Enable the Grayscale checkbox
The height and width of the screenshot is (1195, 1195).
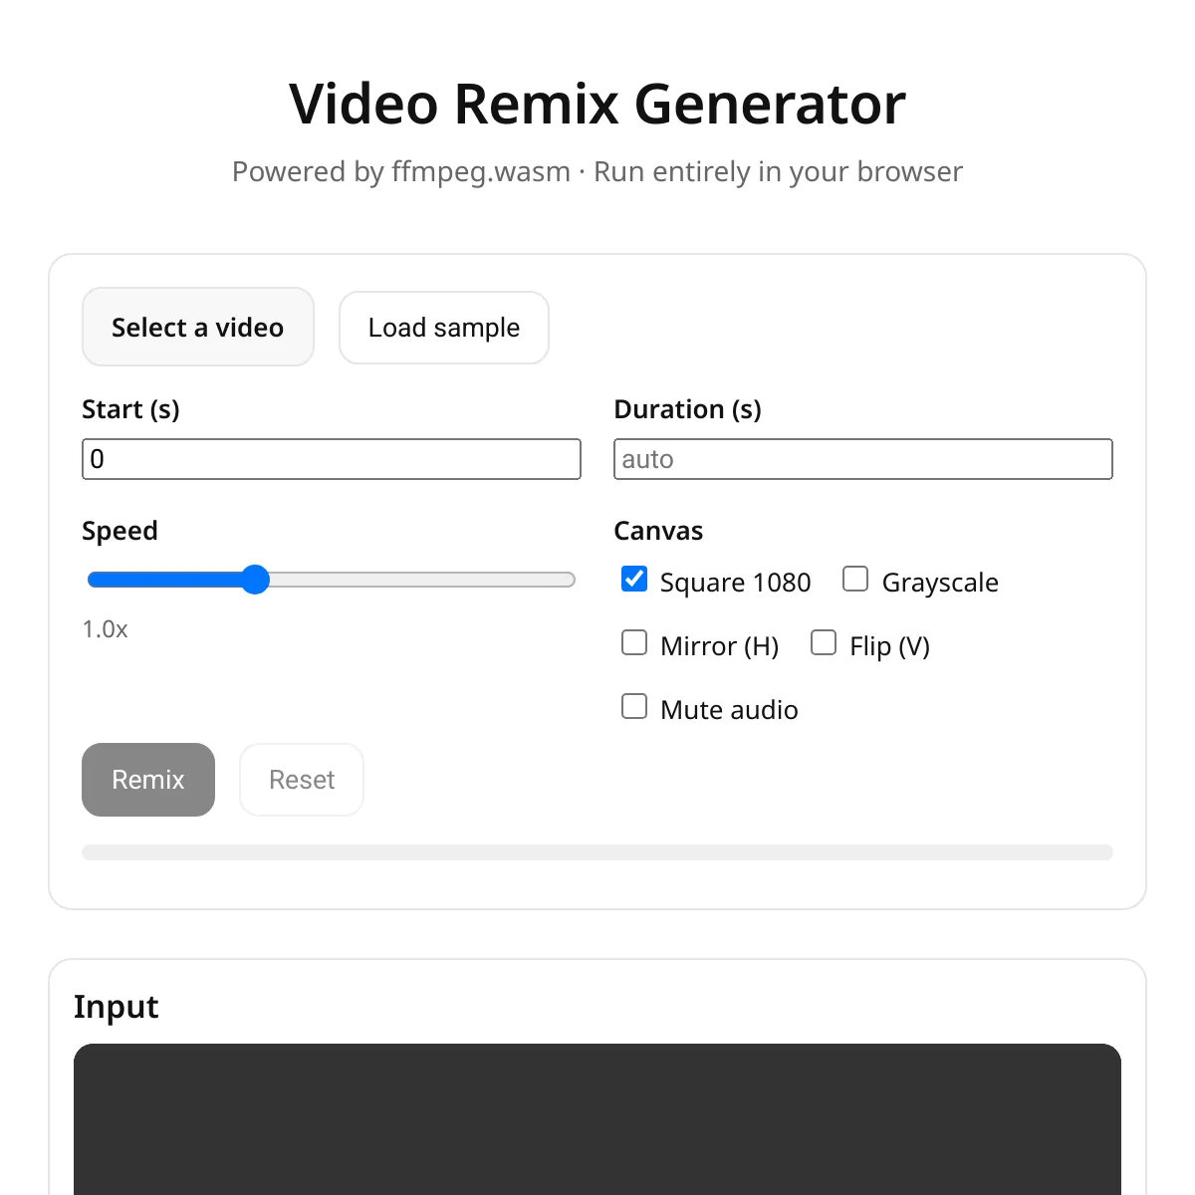pyautogui.click(x=855, y=580)
